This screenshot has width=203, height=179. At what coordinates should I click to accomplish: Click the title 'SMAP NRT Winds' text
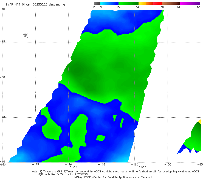point(18,4)
